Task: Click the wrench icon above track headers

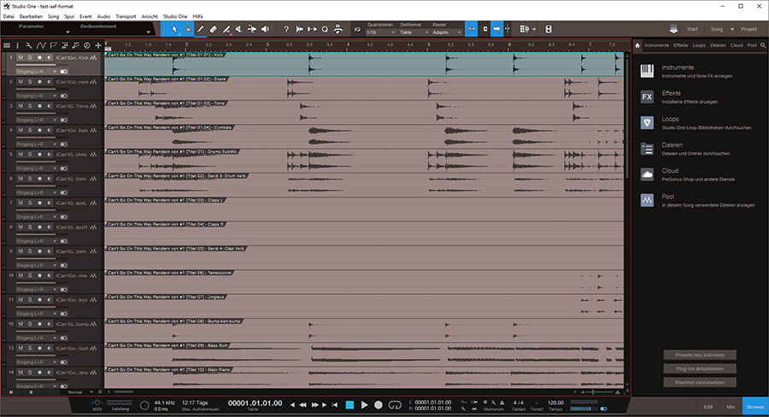Action: [x=29, y=45]
